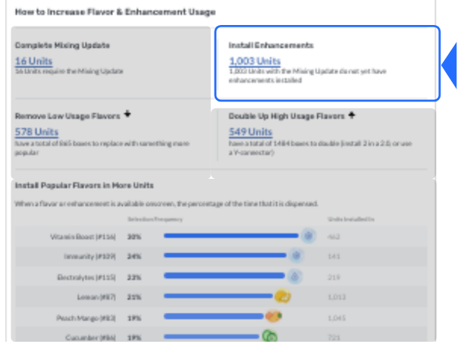Click the Vitamin Boost frequency bar

(231, 236)
